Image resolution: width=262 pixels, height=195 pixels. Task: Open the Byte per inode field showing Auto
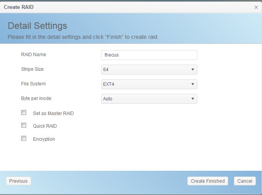(146, 99)
